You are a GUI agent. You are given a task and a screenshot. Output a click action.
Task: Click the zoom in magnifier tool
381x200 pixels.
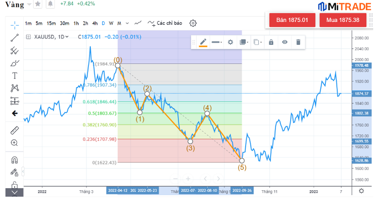(15, 142)
